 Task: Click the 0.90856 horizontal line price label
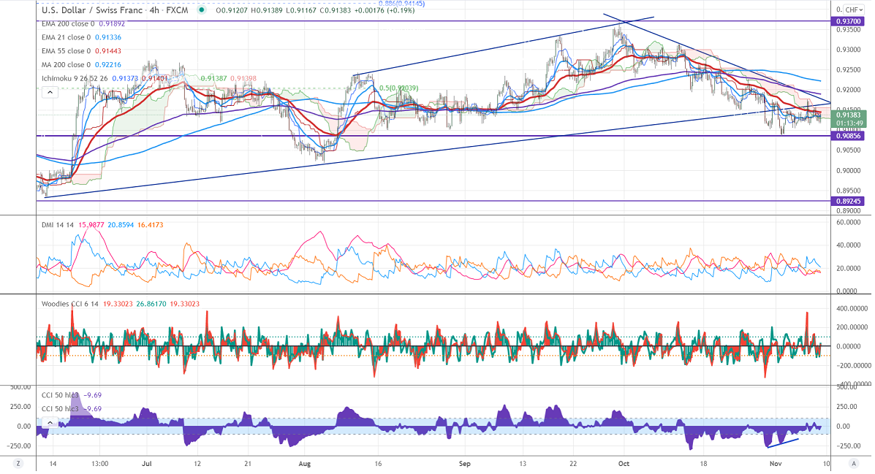coord(848,136)
